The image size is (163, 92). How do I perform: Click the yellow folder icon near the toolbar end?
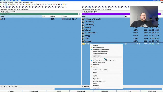click(x=64, y=4)
